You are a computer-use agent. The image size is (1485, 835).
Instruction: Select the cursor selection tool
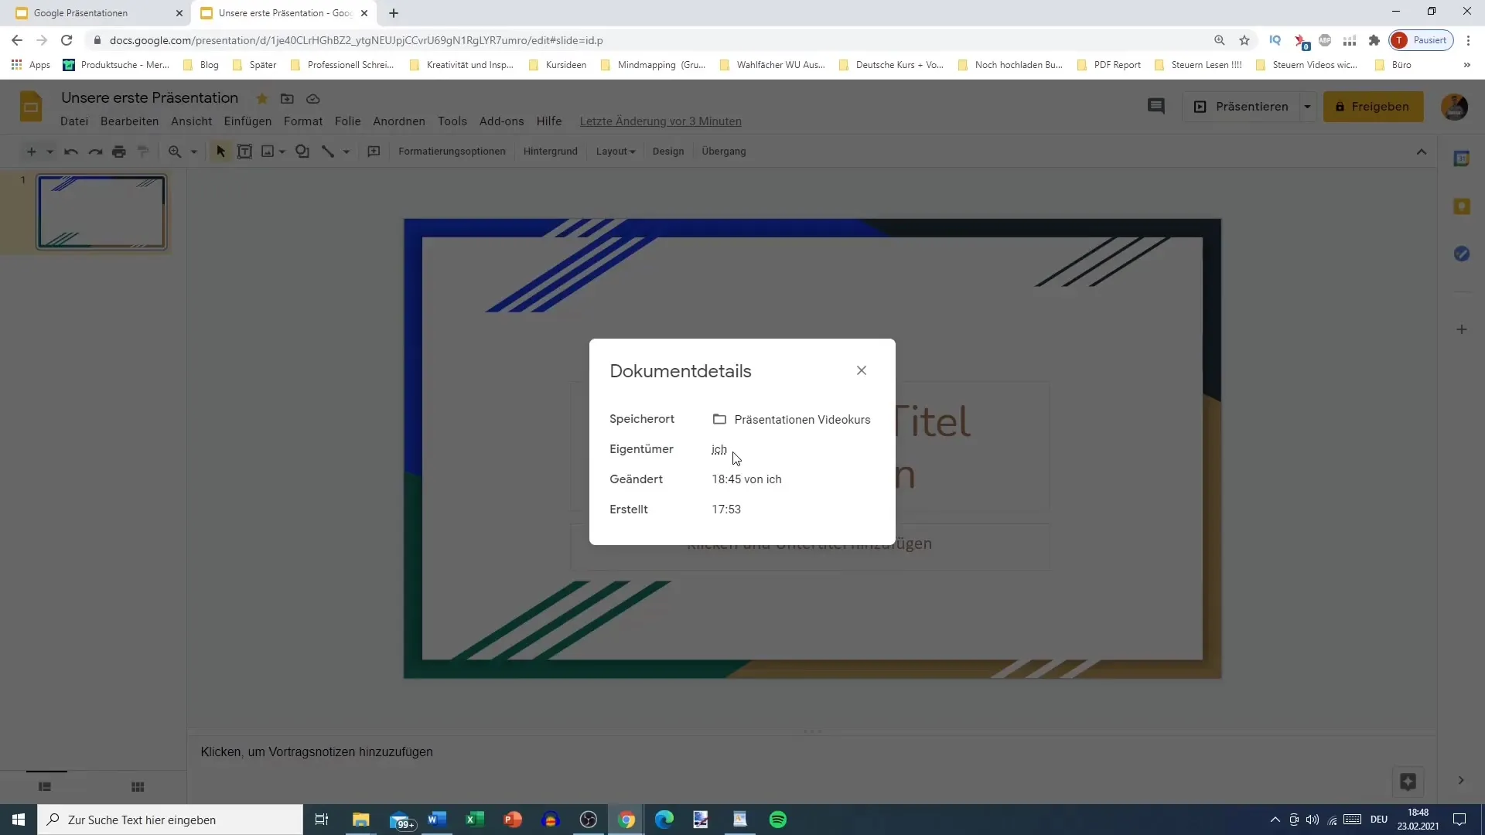220,152
